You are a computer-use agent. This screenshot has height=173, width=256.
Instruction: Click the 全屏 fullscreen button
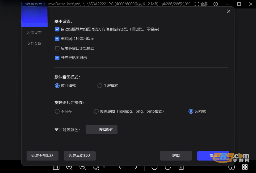coord(201,4)
